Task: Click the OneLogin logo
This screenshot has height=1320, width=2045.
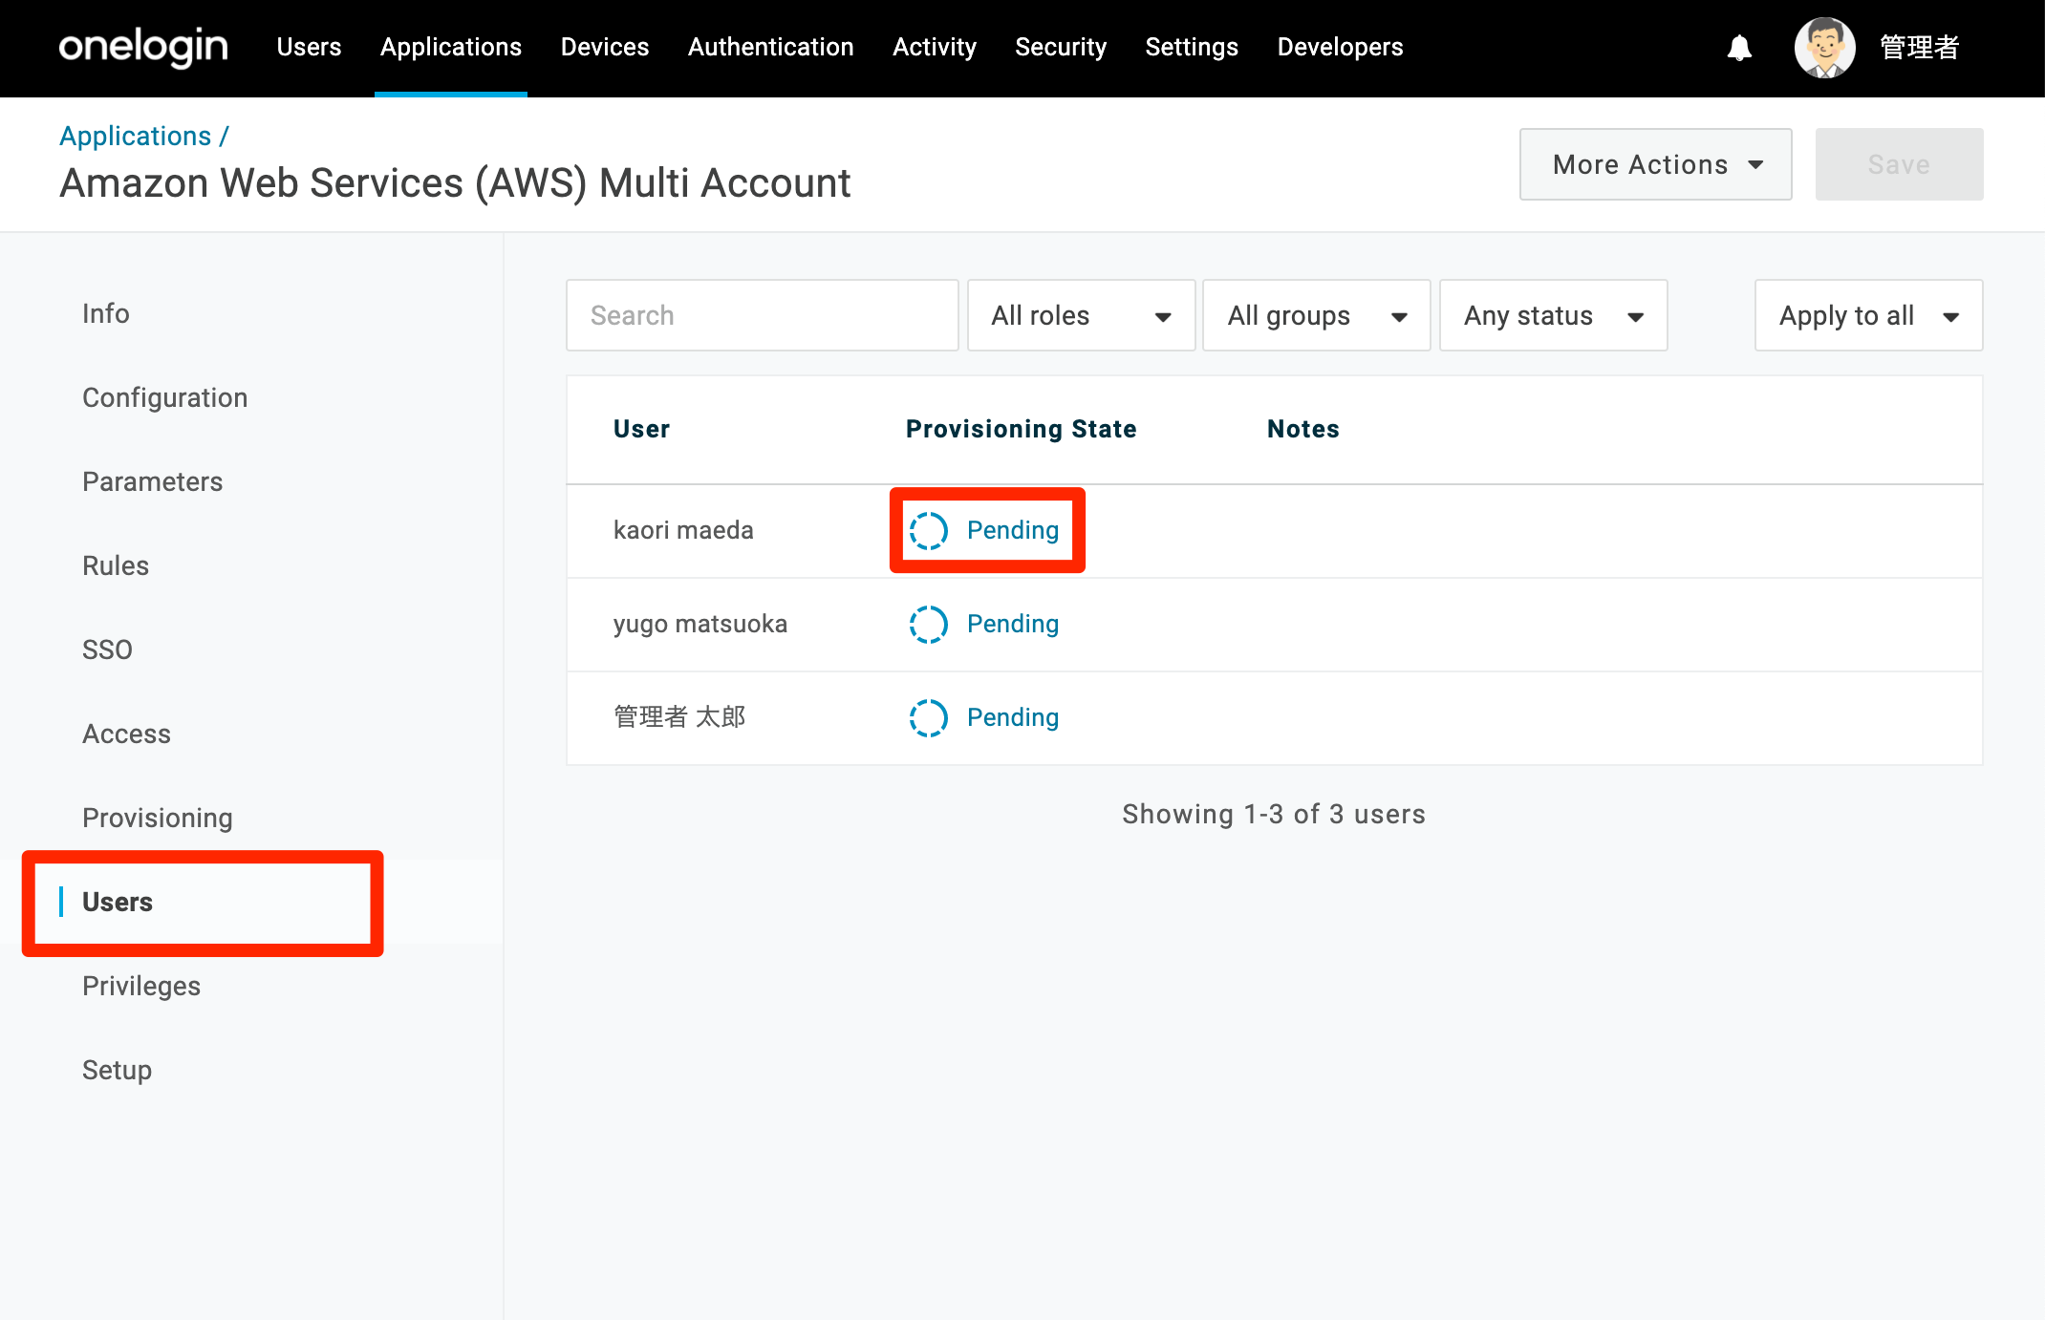Action: coord(143,47)
